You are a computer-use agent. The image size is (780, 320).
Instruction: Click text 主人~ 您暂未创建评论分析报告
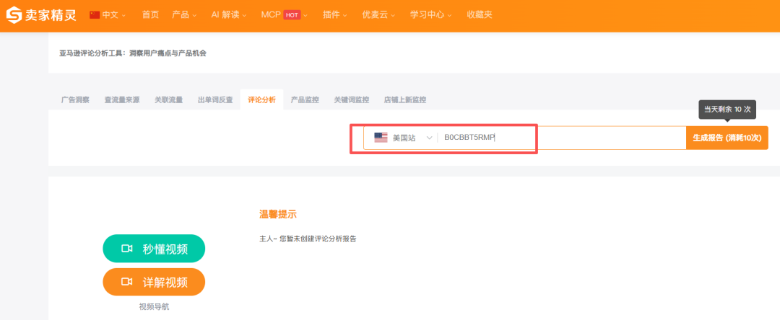(308, 239)
